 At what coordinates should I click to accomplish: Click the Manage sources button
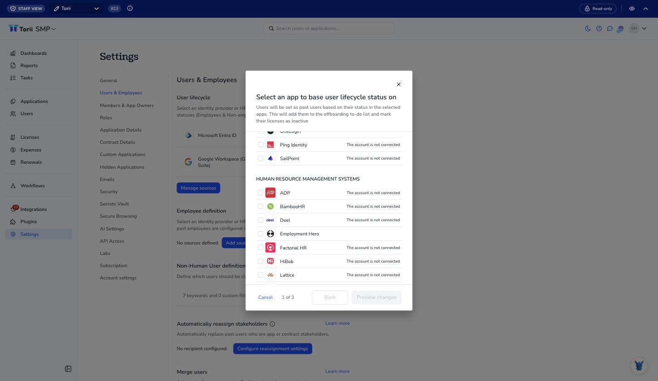(x=198, y=188)
